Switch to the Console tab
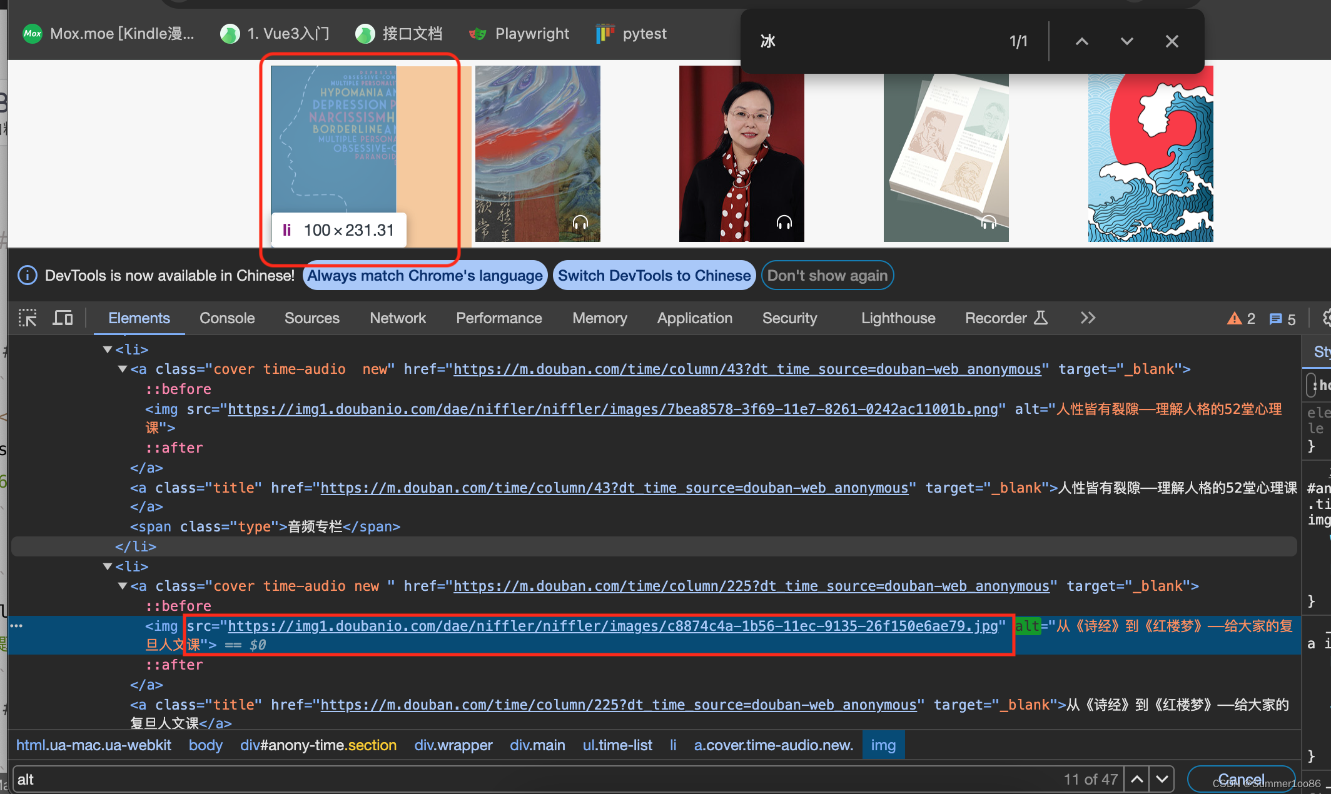 [227, 318]
